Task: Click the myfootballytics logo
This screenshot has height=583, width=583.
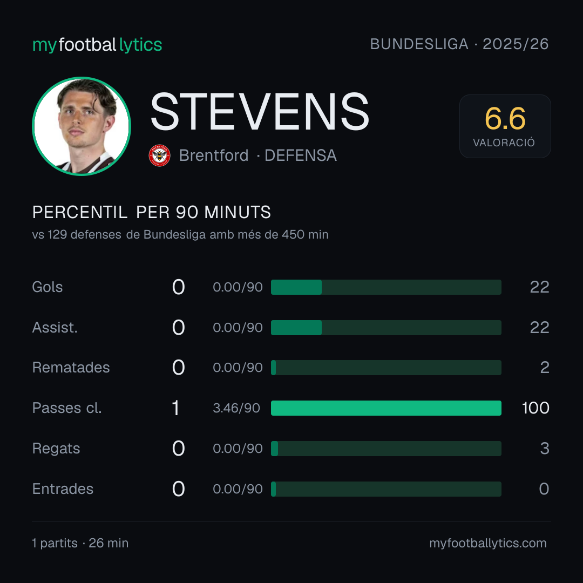Action: tap(97, 45)
